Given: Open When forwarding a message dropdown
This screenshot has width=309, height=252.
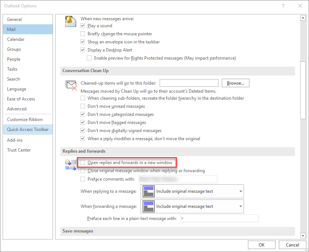Looking at the screenshot, I should tap(192, 206).
